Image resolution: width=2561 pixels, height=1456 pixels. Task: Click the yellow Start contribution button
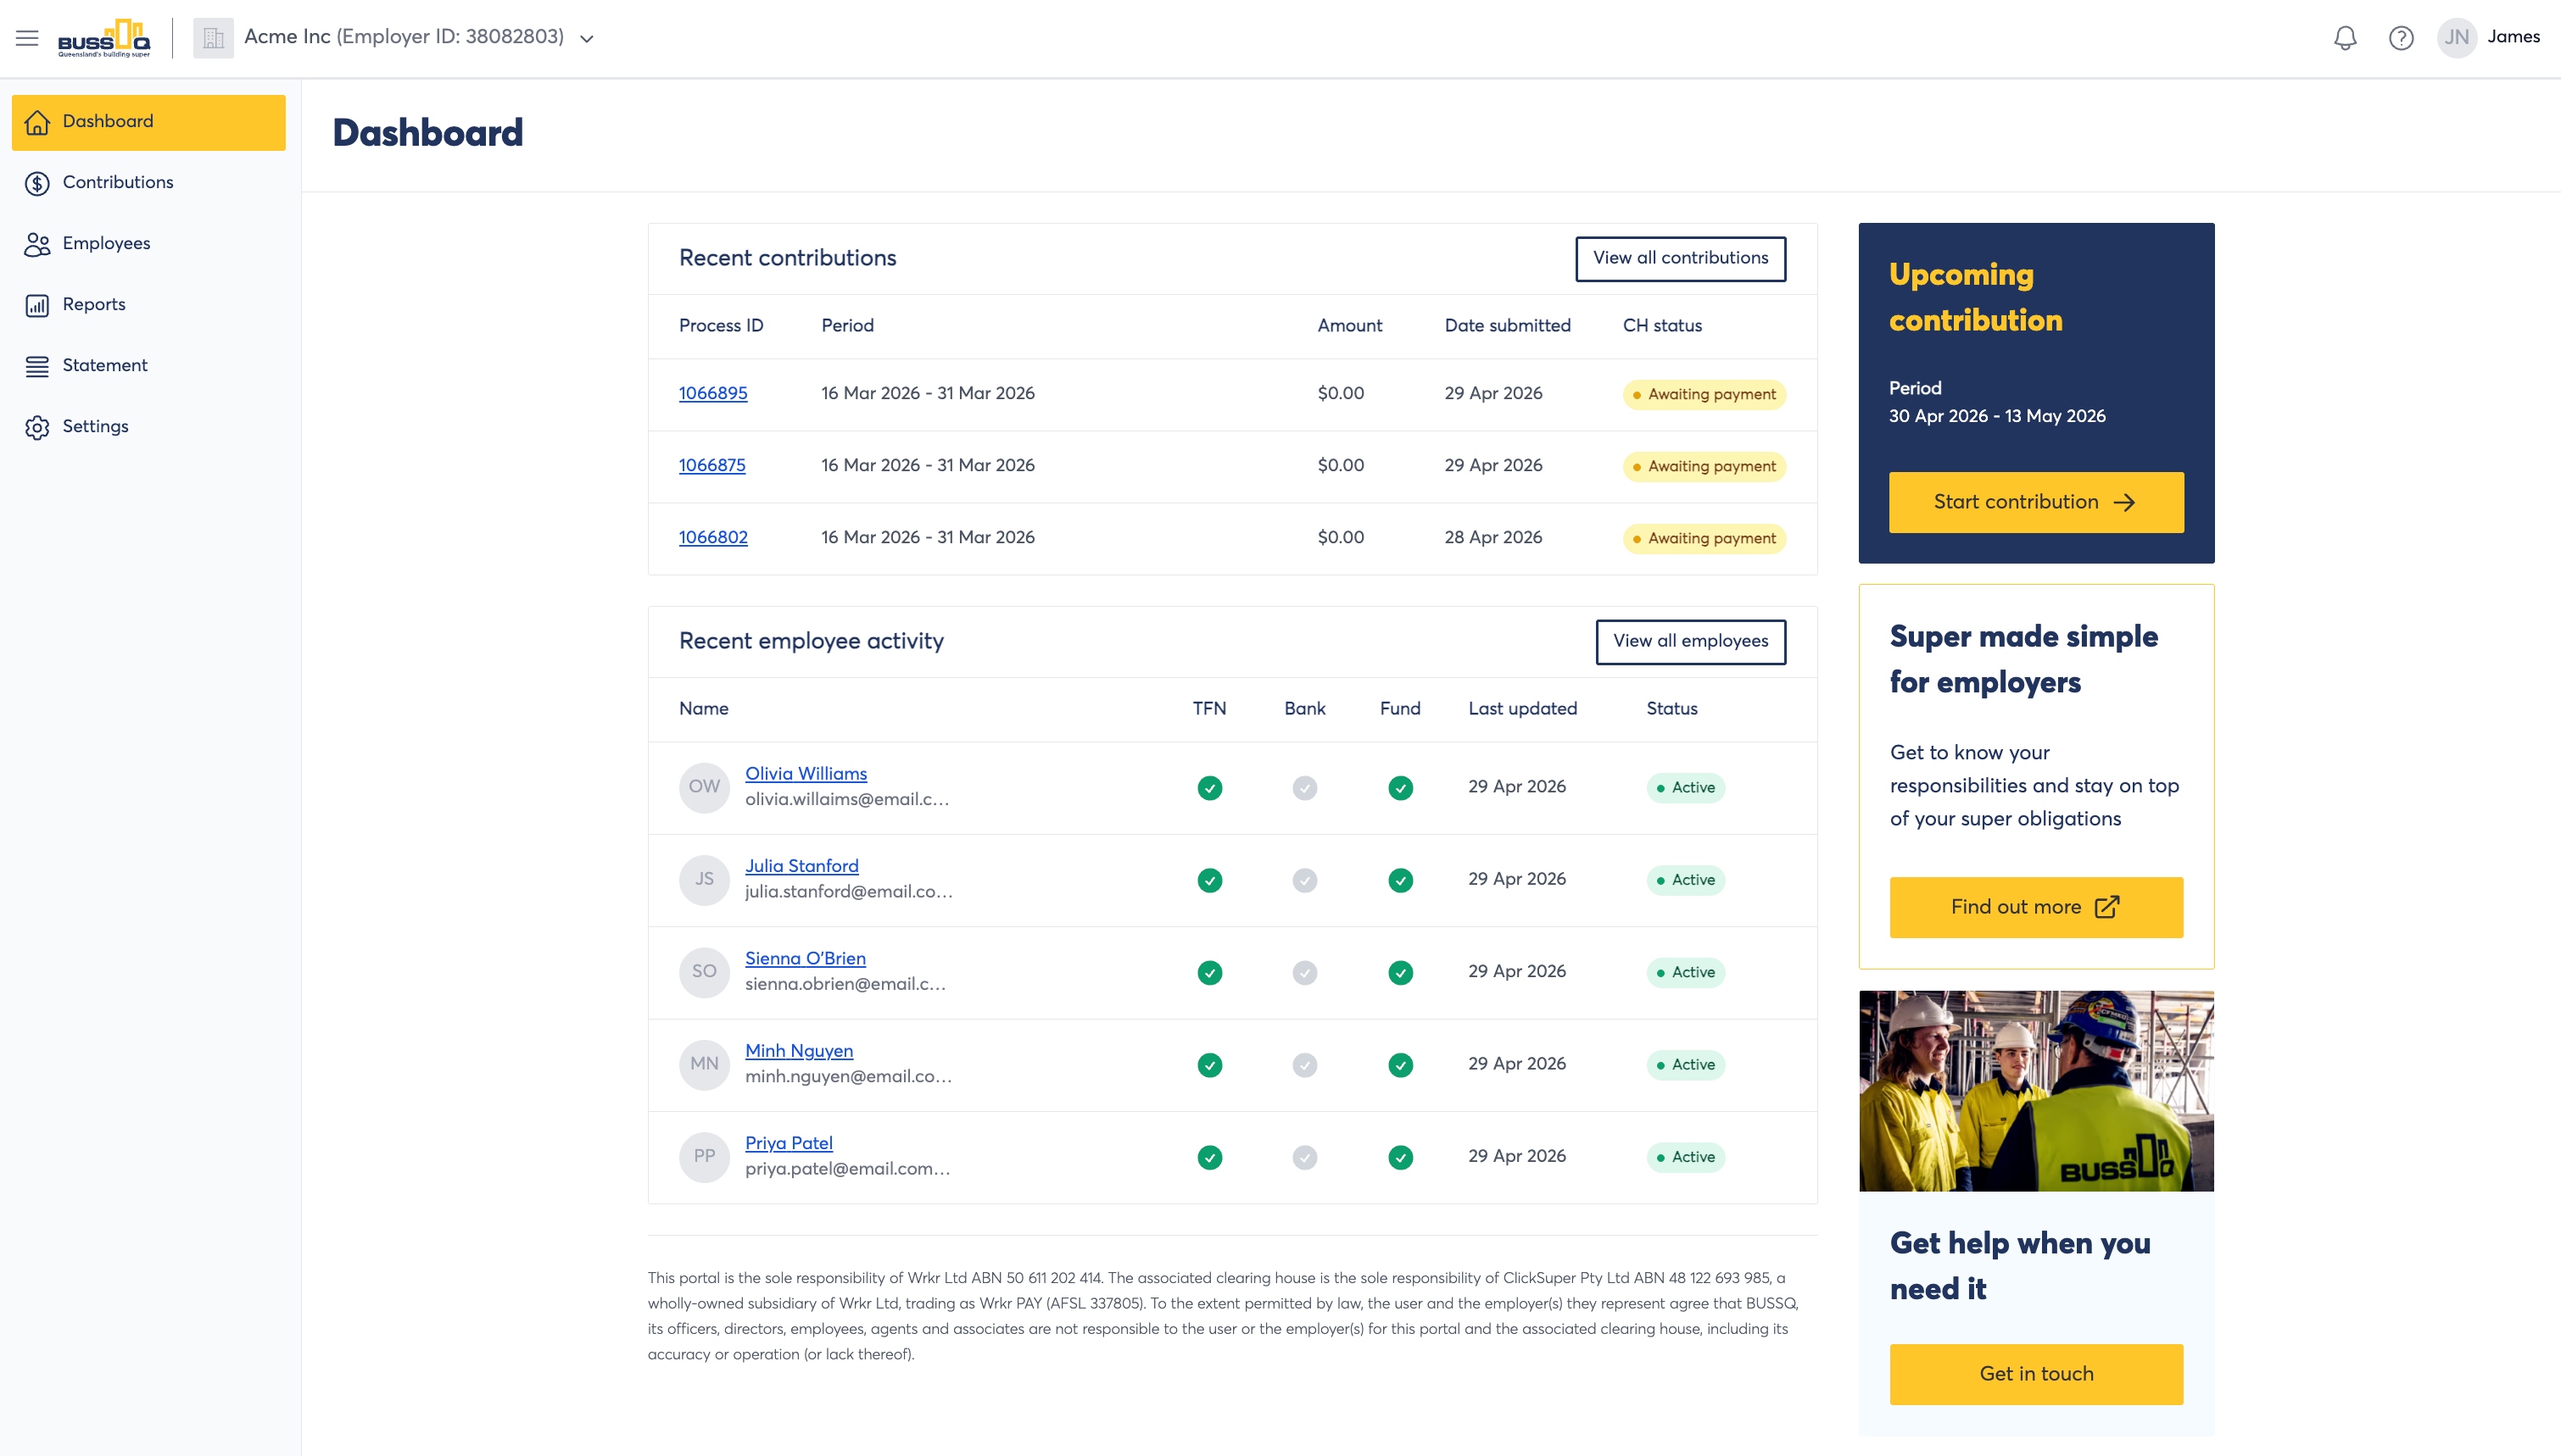click(x=2037, y=502)
